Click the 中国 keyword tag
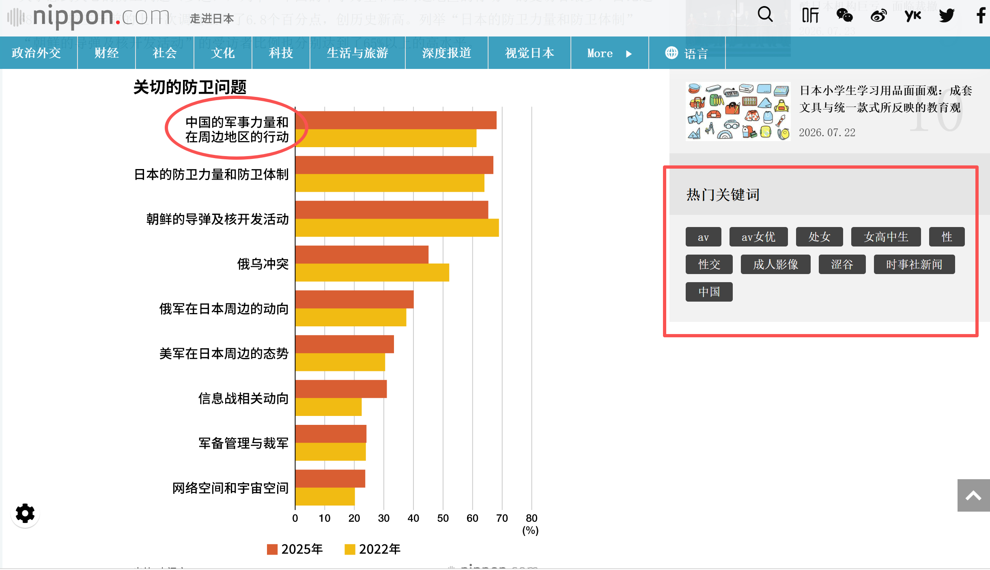The image size is (990, 570). coord(709,292)
